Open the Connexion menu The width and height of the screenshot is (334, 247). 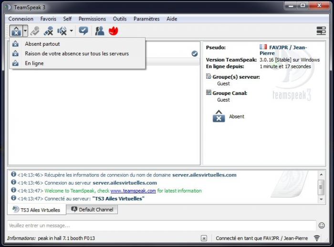21,19
